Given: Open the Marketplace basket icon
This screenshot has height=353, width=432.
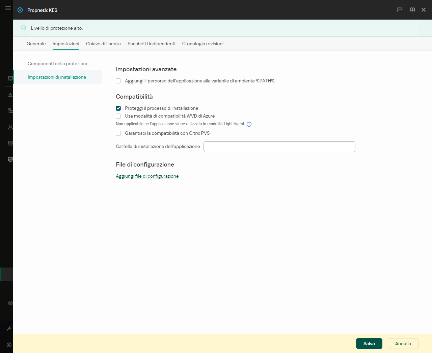Looking at the screenshot, I should point(10,303).
